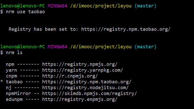This screenshot has height=109, width=194.
Task: Click the asterisk marking the active taobao registry
Action: click(x=2, y=82)
